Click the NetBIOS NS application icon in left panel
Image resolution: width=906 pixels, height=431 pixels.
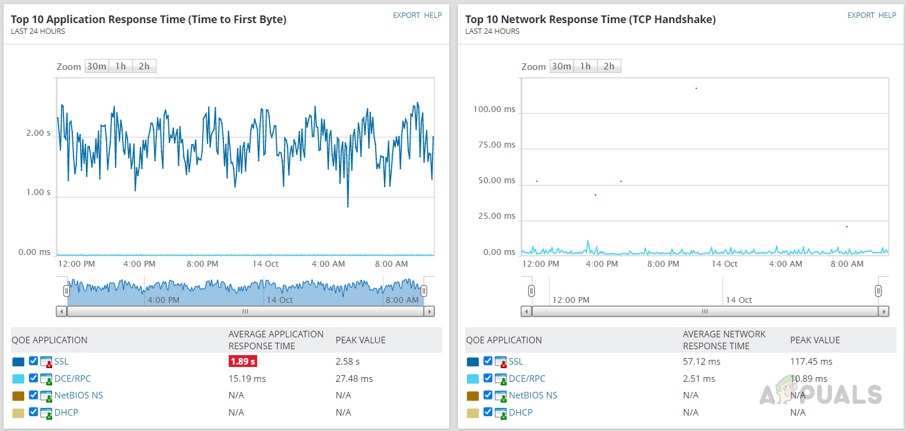coord(46,395)
